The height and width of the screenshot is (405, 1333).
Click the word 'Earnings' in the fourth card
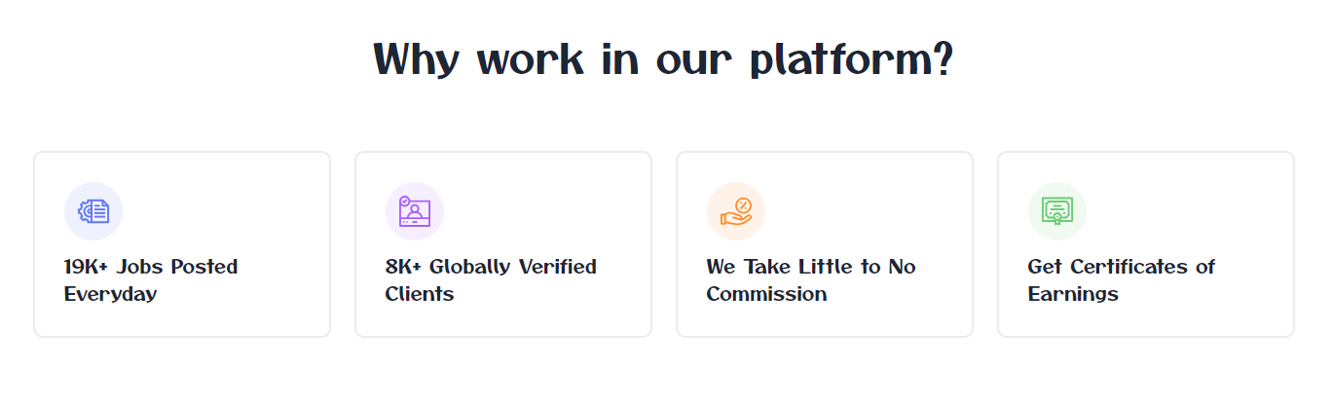pos(1073,294)
